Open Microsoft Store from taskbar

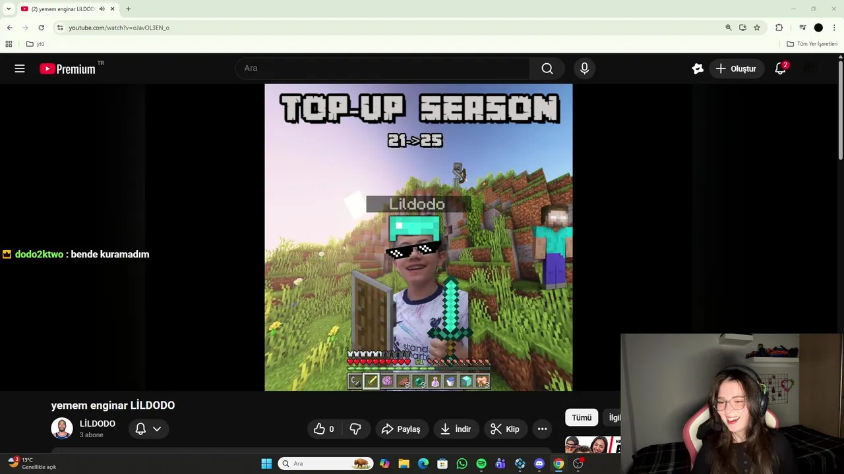click(x=442, y=463)
